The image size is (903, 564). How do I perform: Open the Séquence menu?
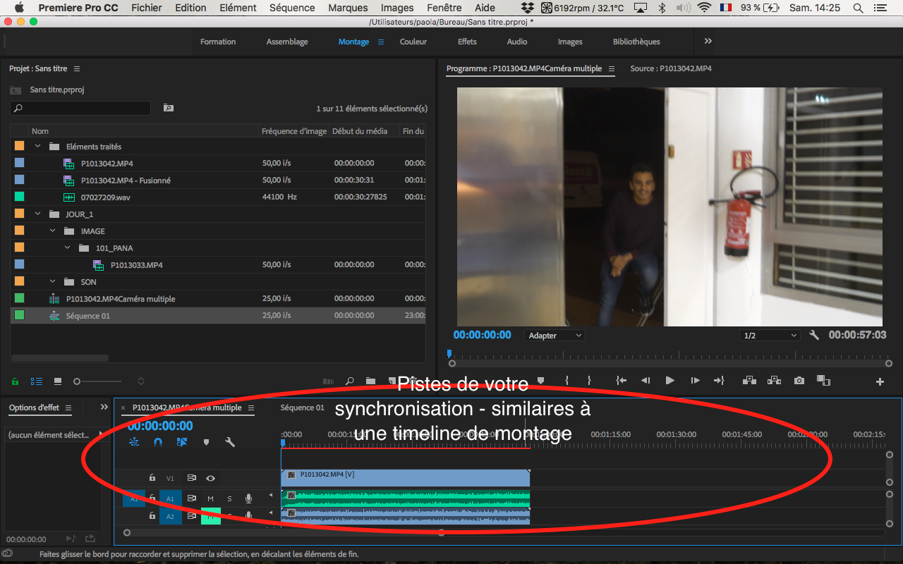pos(292,8)
